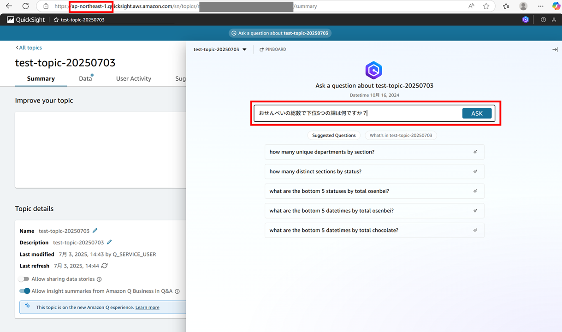Open the help question-mark icon
The height and width of the screenshot is (332, 562).
[x=543, y=20]
